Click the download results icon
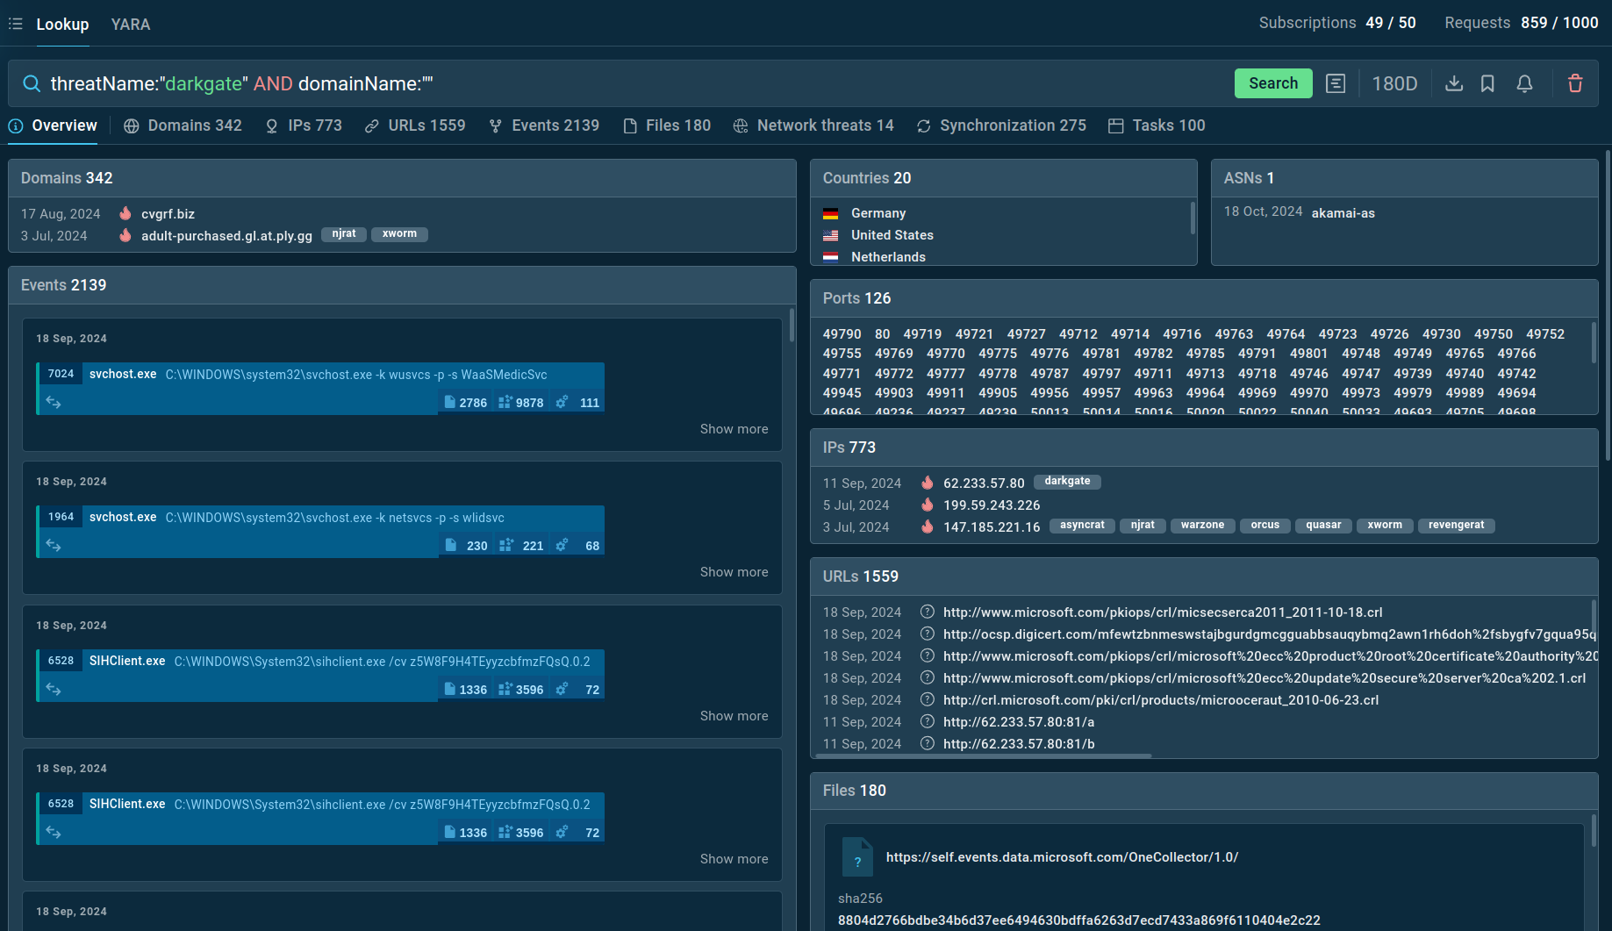The width and height of the screenshot is (1612, 931). (1454, 83)
